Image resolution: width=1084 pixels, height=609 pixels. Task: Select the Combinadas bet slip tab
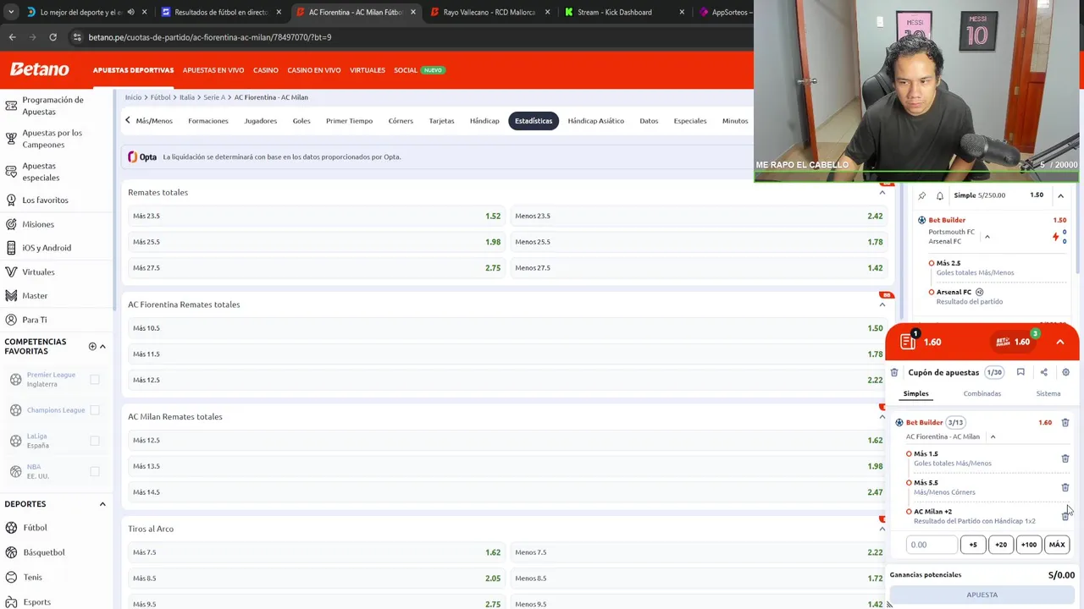click(x=982, y=393)
